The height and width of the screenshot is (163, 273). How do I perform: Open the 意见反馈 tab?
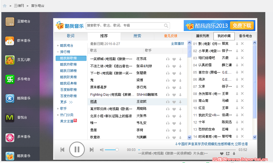tap(171, 36)
